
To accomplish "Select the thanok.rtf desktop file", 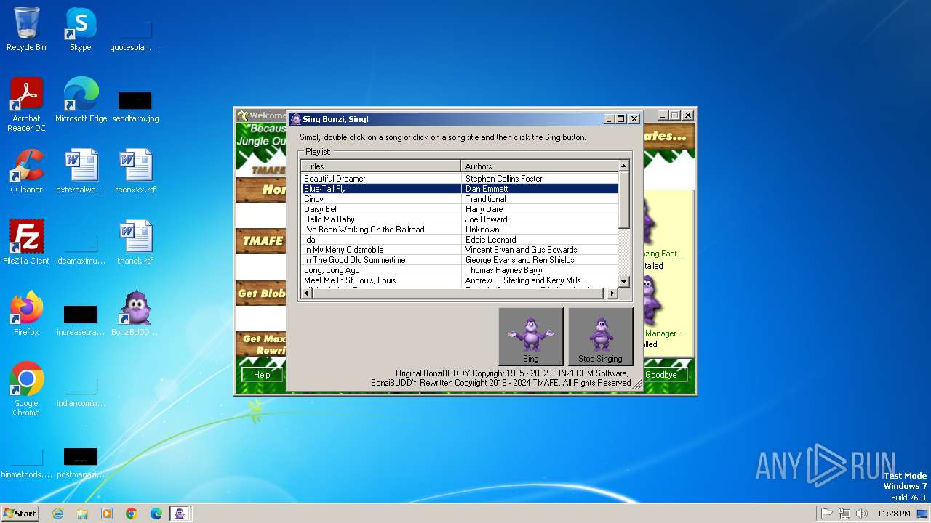I will [135, 242].
